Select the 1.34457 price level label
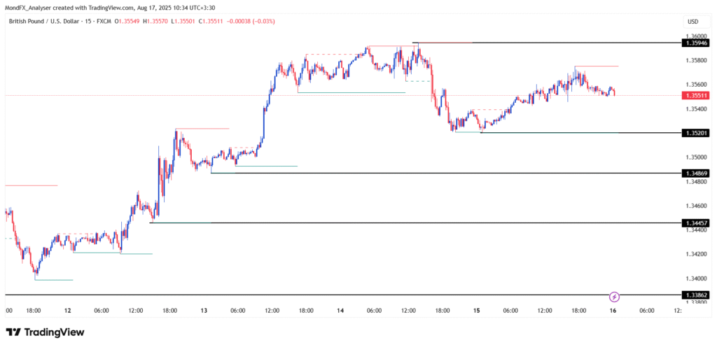The height and width of the screenshot is (347, 717). [697, 222]
